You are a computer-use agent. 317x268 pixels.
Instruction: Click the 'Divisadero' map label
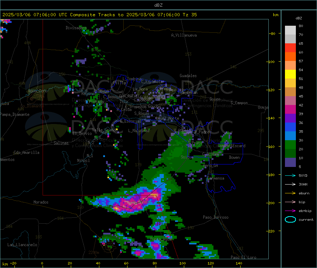(76, 28)
